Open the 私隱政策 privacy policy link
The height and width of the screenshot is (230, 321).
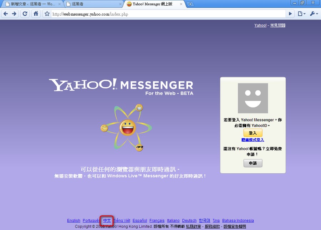[193, 226]
